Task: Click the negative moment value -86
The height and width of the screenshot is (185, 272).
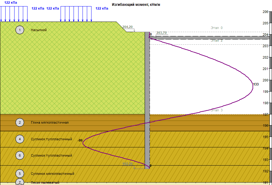Action: tap(80, 140)
